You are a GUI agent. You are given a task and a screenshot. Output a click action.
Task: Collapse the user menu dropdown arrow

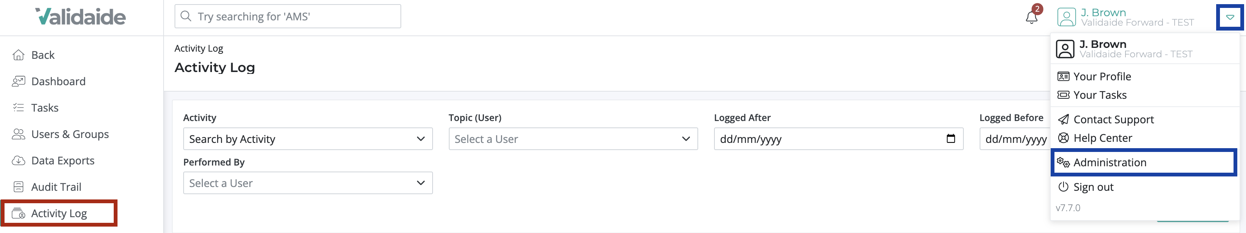pos(1229,17)
